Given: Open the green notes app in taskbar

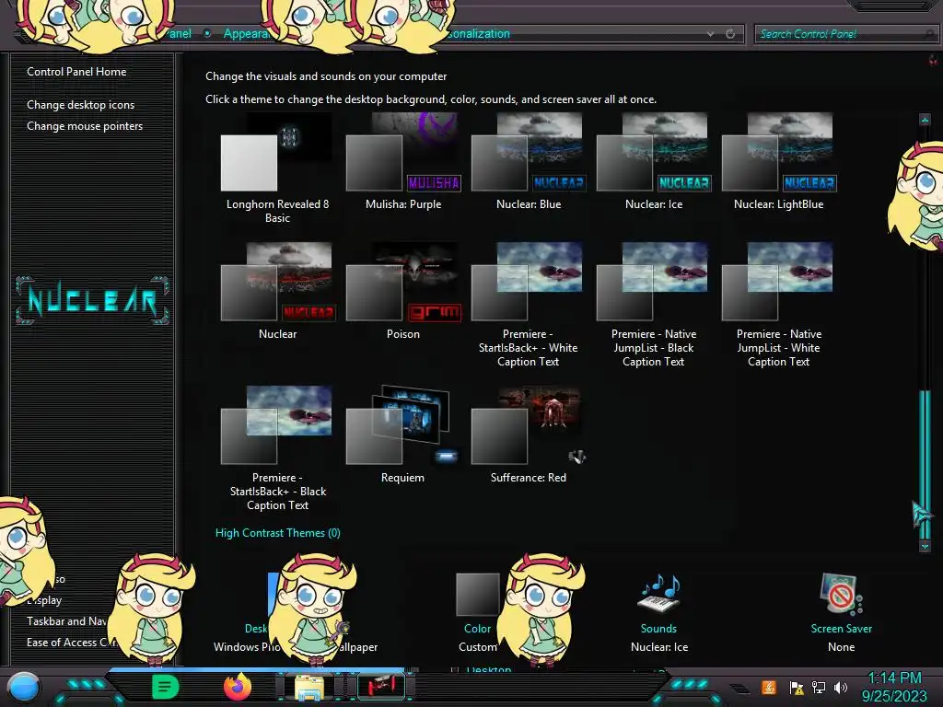Looking at the screenshot, I should pos(165,687).
